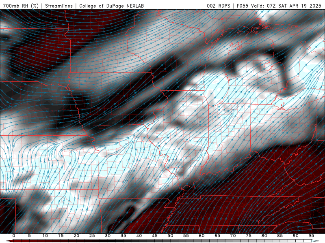Click the '25' label on the legend

pyautogui.click(x=92, y=236)
